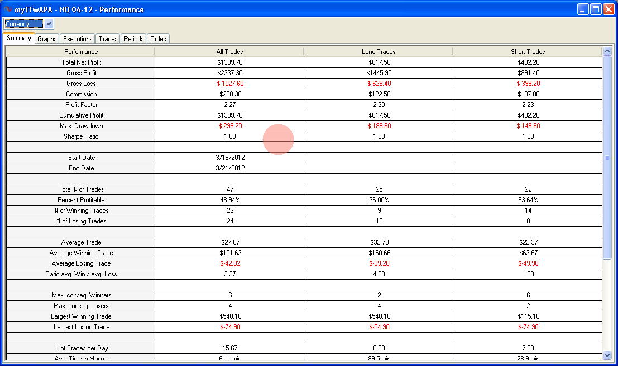The image size is (618, 366).
Task: Switch to the Periods tab
Action: pyautogui.click(x=133, y=39)
